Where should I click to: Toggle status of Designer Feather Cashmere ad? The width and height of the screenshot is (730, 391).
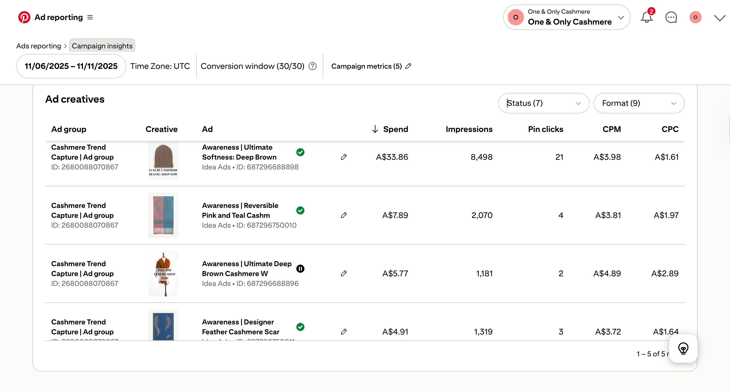[300, 327]
